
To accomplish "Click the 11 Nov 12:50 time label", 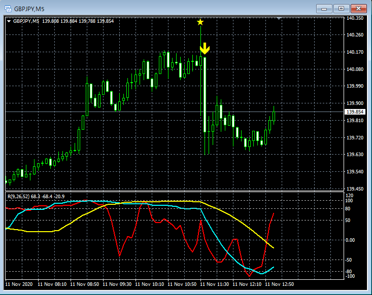I will tap(280, 284).
